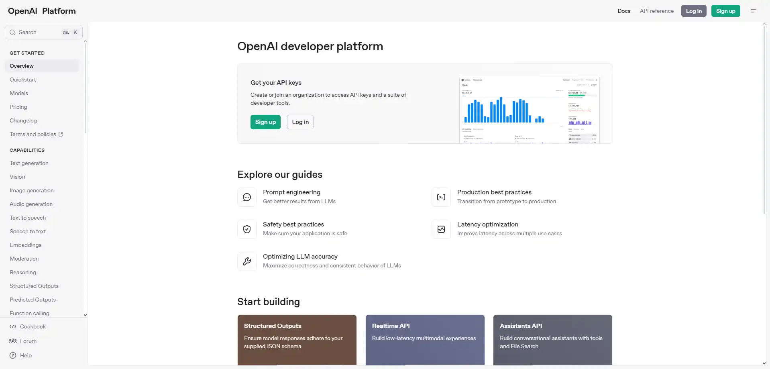Open Changelog in the sidebar
Image resolution: width=770 pixels, height=369 pixels.
pyautogui.click(x=23, y=121)
